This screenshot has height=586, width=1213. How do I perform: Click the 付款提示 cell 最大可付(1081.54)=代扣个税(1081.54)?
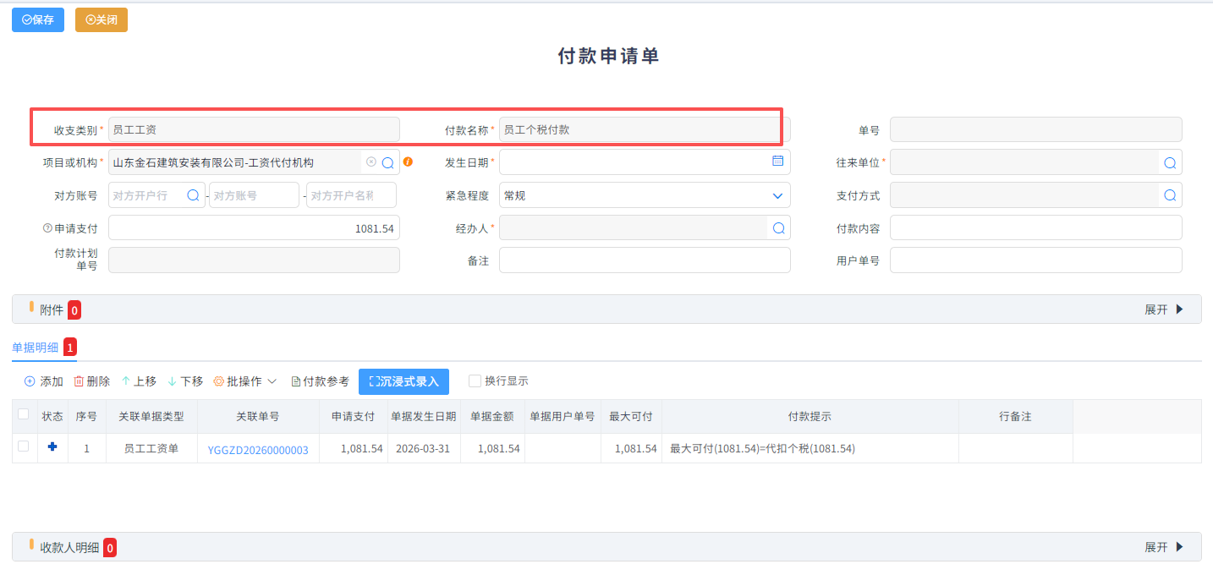pyautogui.click(x=810, y=449)
